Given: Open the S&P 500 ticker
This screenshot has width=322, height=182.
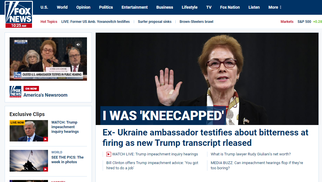Looking at the screenshot, I should tap(304, 22).
